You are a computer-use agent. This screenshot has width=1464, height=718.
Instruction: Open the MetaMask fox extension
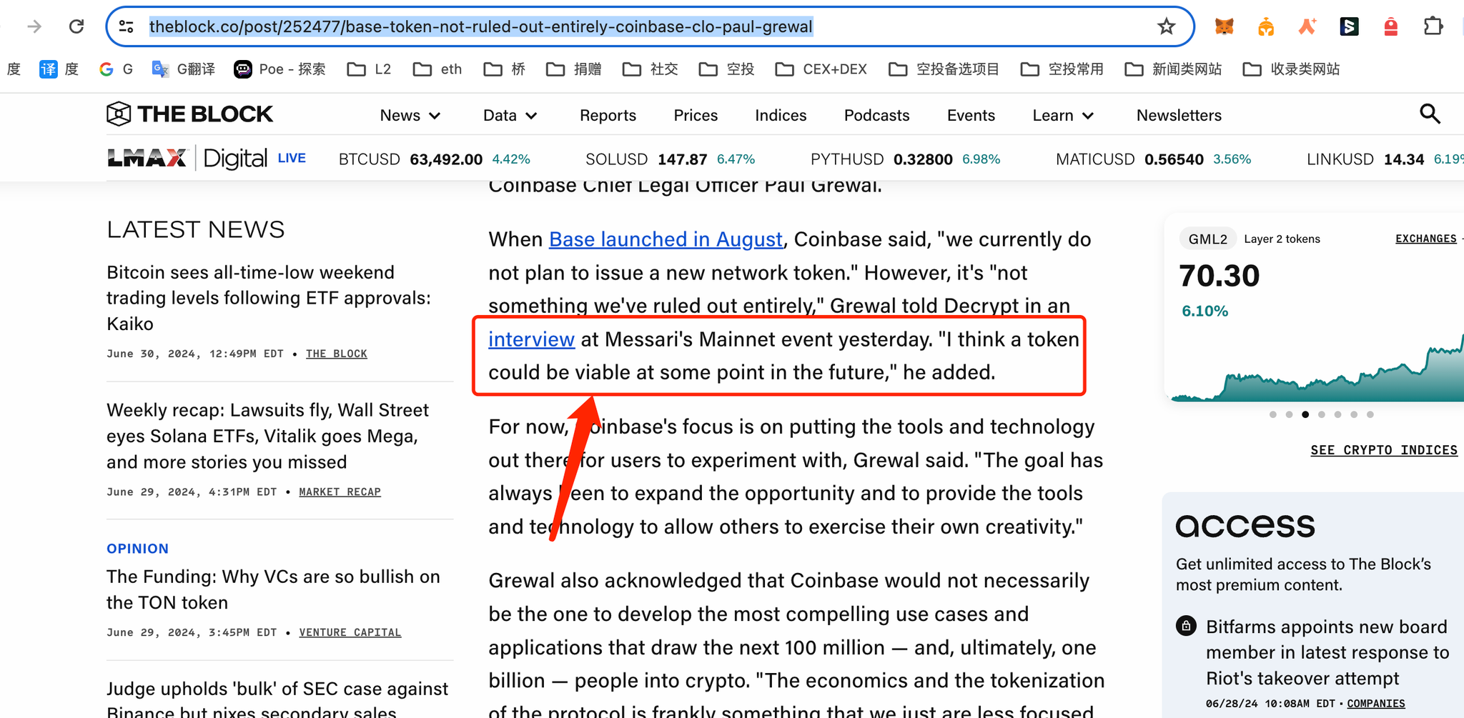click(1224, 26)
